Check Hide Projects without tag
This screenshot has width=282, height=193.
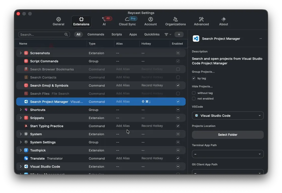(194, 93)
